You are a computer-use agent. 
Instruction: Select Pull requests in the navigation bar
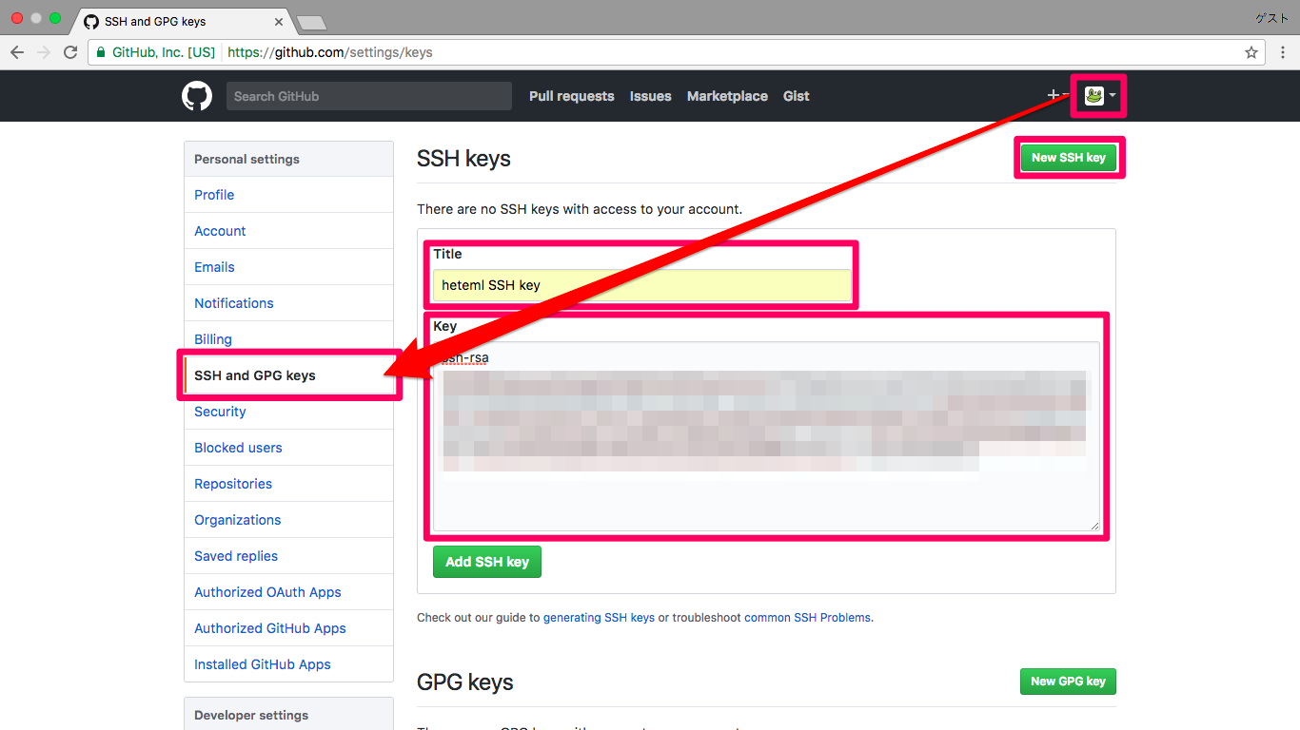(571, 96)
